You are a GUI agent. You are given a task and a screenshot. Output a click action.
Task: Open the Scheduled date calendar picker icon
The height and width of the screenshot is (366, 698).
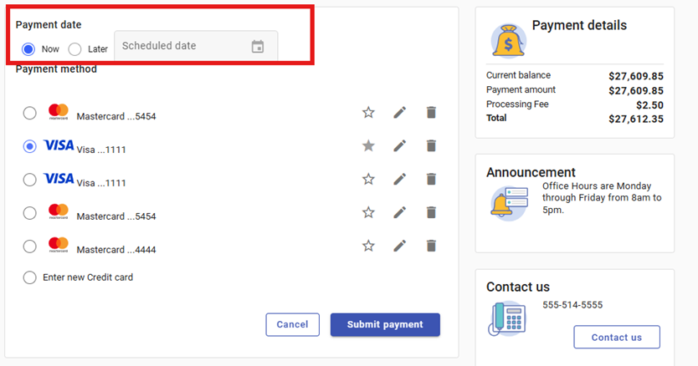point(258,47)
